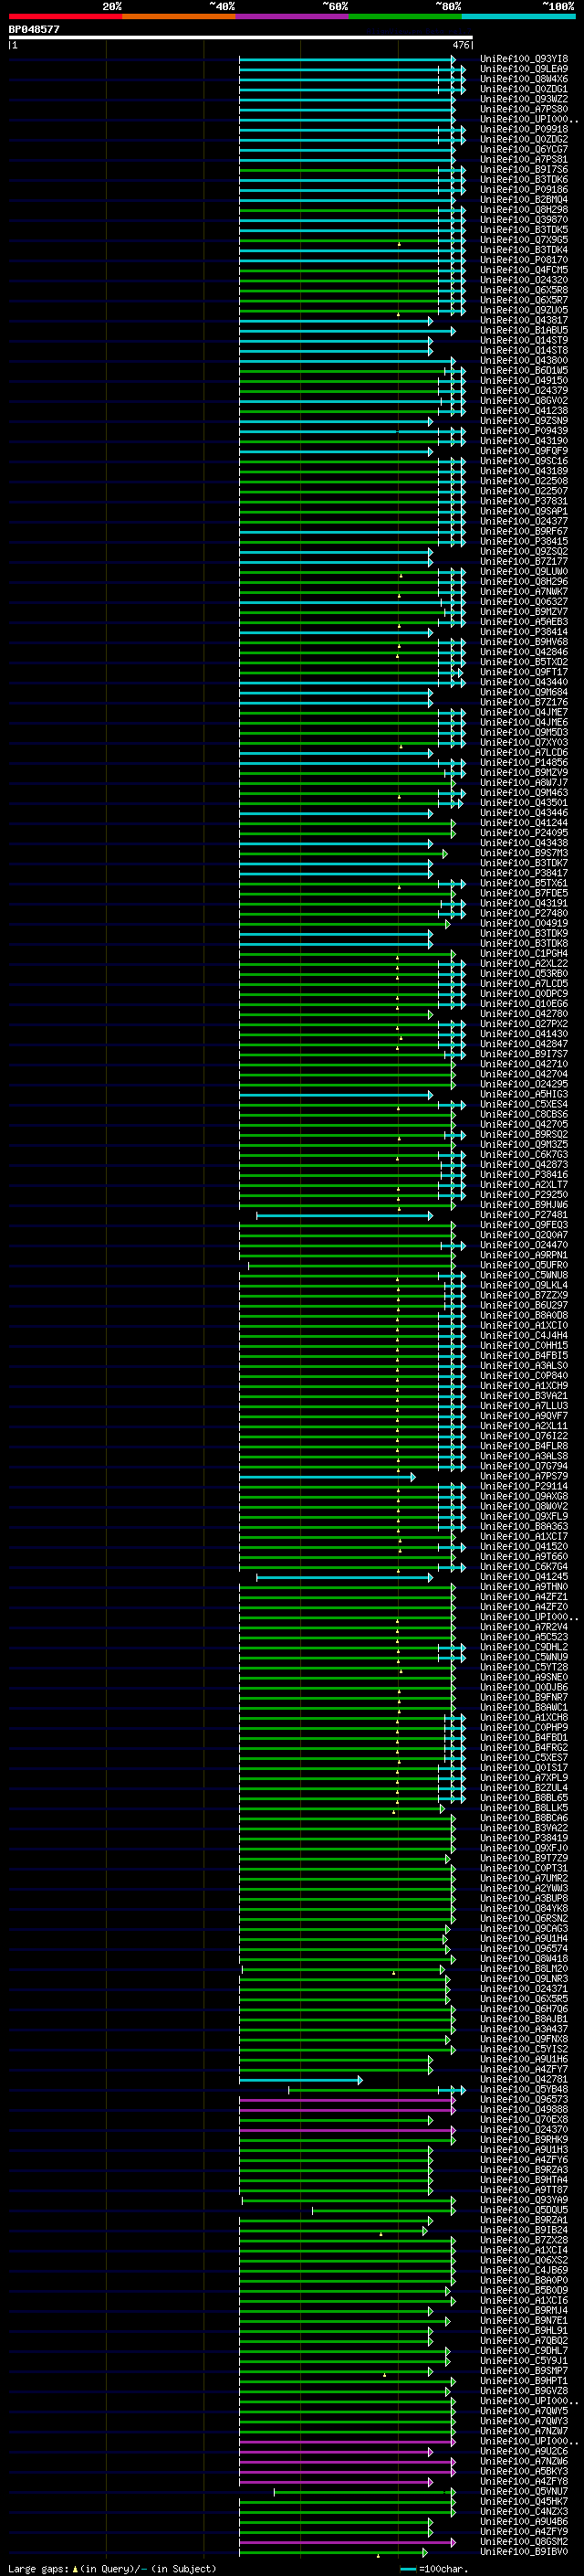Screen dimensions: 584x2576
Task: Click the cyan alignment bar for UniRef100_P27481
Action: 344,1216
